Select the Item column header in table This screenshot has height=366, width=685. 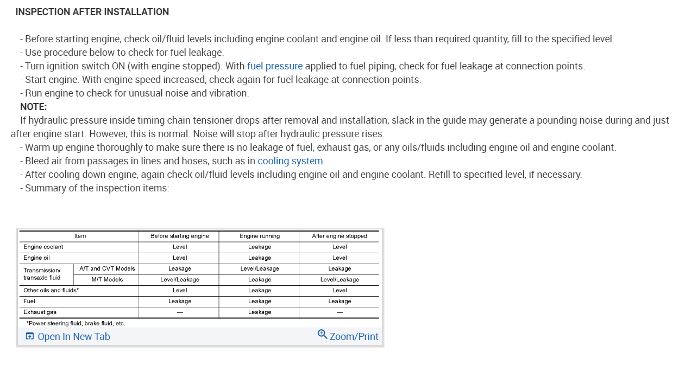[x=80, y=236]
